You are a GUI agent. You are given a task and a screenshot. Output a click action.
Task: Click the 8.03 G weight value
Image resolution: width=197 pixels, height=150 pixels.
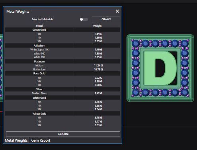pos(98,125)
